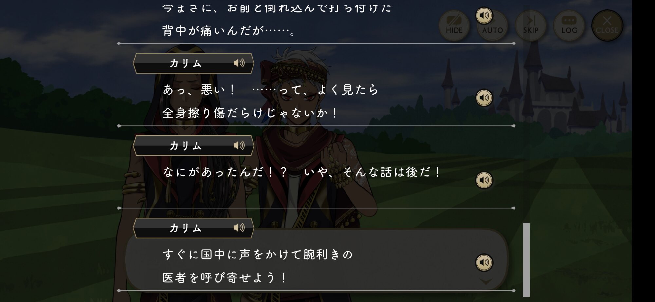The height and width of the screenshot is (302, 655).
Task: Close the log with CLOSE button
Action: [x=607, y=25]
